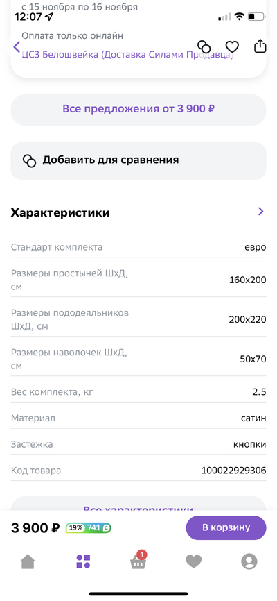Open favorites heart in bottom bar

(x=194, y=561)
